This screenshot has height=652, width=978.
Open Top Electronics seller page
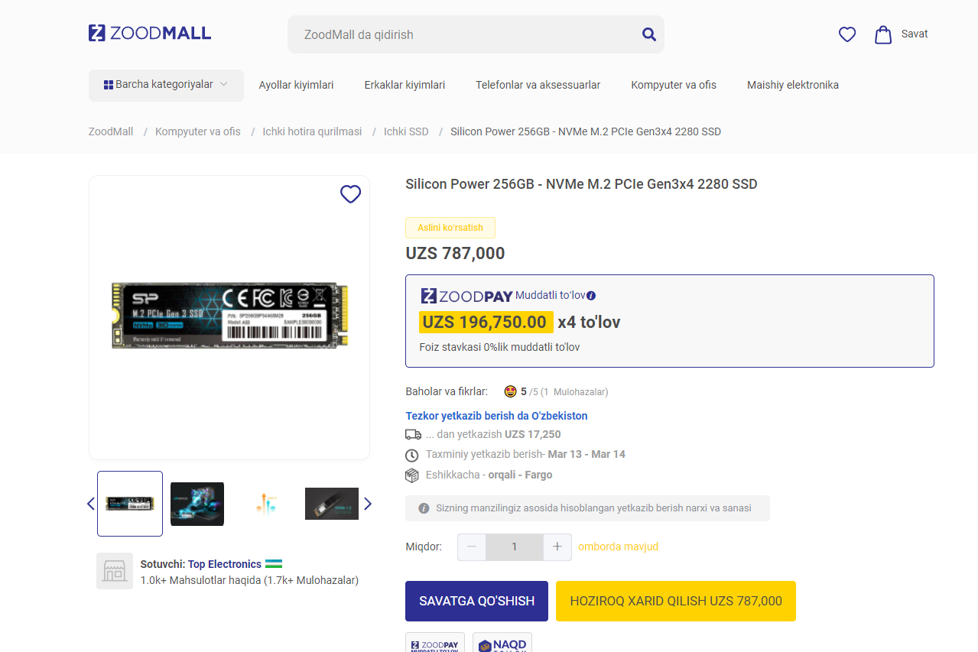pyautogui.click(x=225, y=564)
